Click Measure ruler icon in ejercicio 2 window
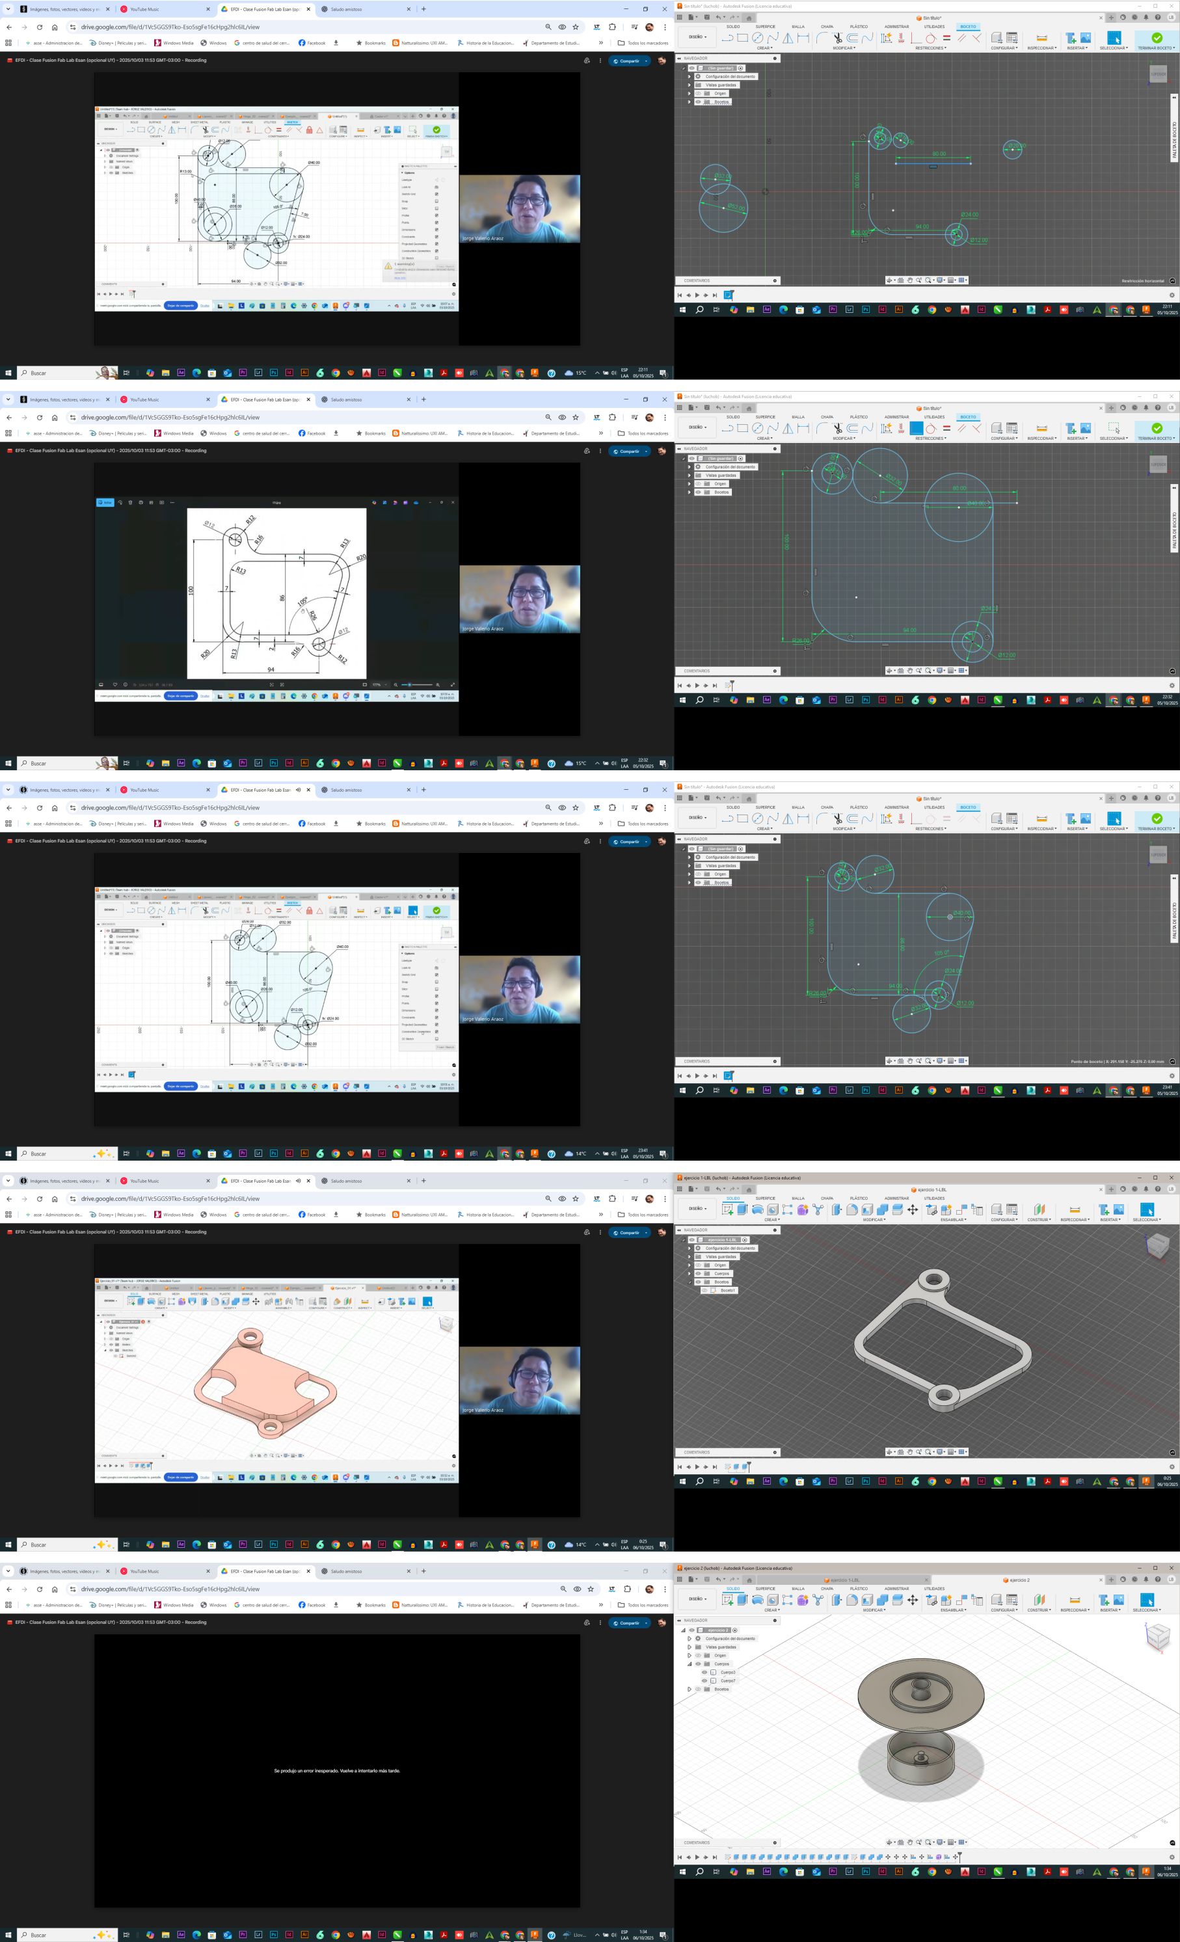This screenshot has width=1180, height=1942. click(x=1073, y=1600)
